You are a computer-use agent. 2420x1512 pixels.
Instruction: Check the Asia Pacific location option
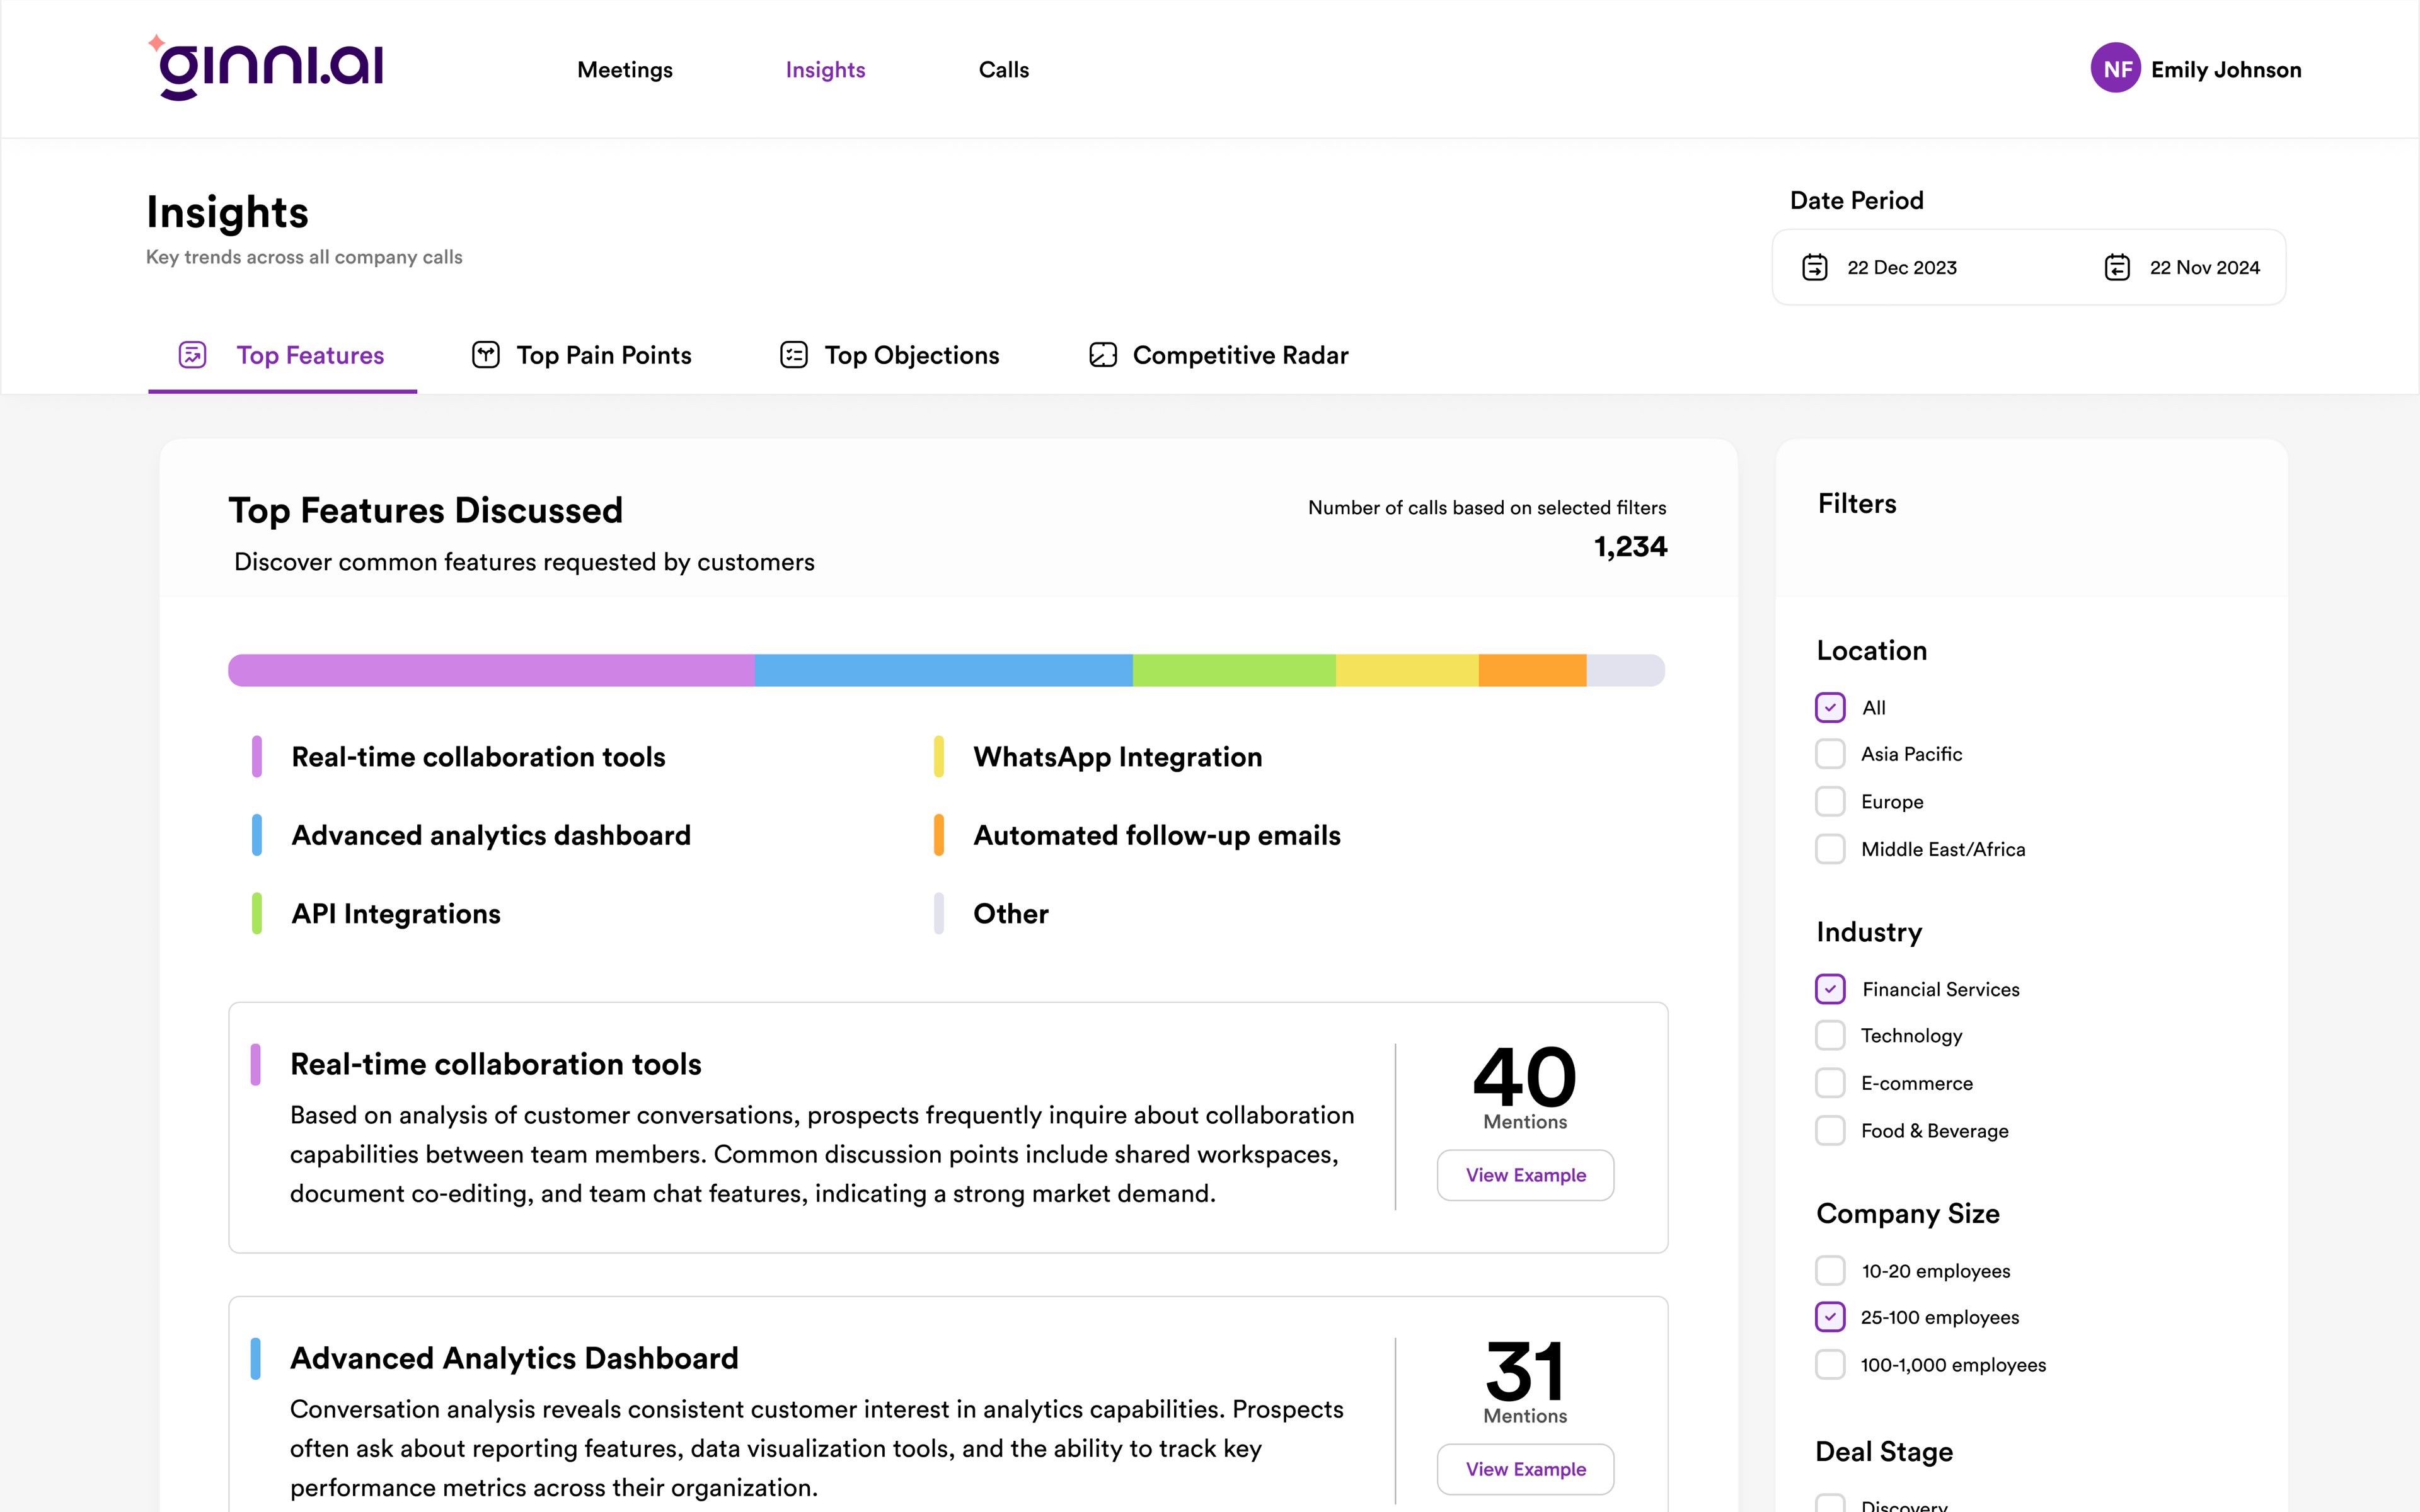click(1830, 753)
